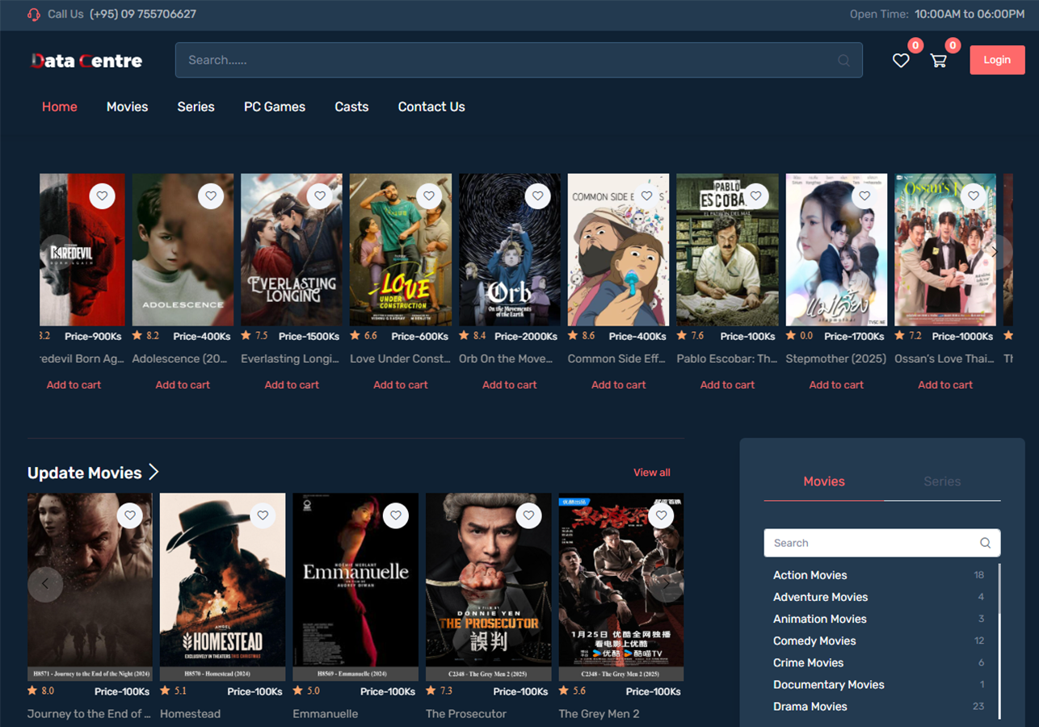Click next arrow on Update Movies carousel
1039x727 pixels.
click(x=667, y=584)
